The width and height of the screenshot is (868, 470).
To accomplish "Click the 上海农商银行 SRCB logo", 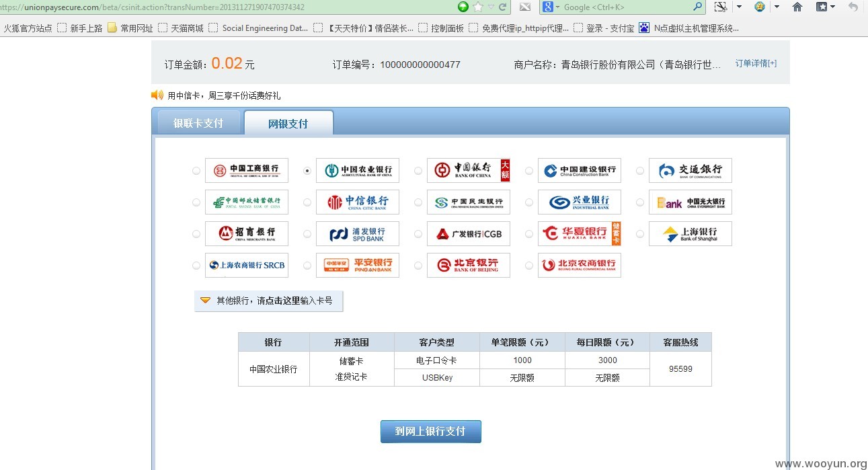I will (x=247, y=265).
